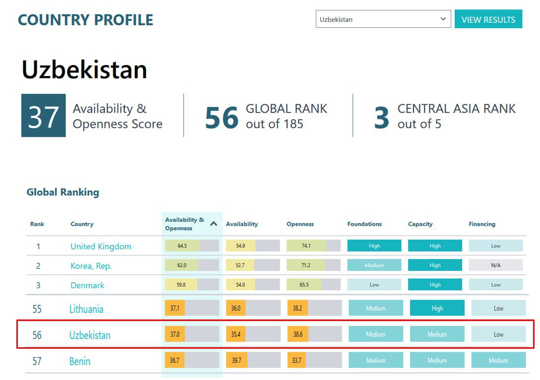
Task: Sort by the Openness column header
Action: click(x=300, y=224)
